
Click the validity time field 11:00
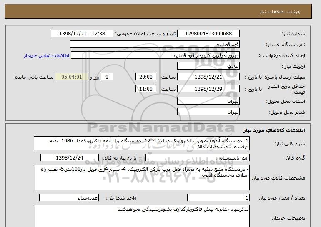[x=146, y=89]
